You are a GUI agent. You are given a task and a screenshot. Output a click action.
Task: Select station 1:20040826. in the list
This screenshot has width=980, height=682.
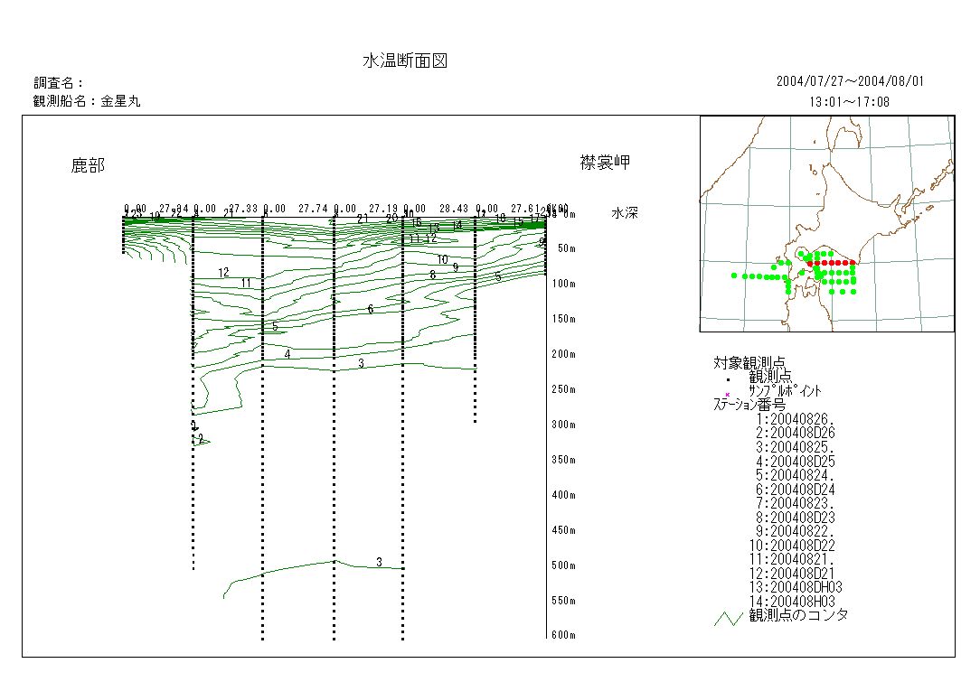(797, 419)
